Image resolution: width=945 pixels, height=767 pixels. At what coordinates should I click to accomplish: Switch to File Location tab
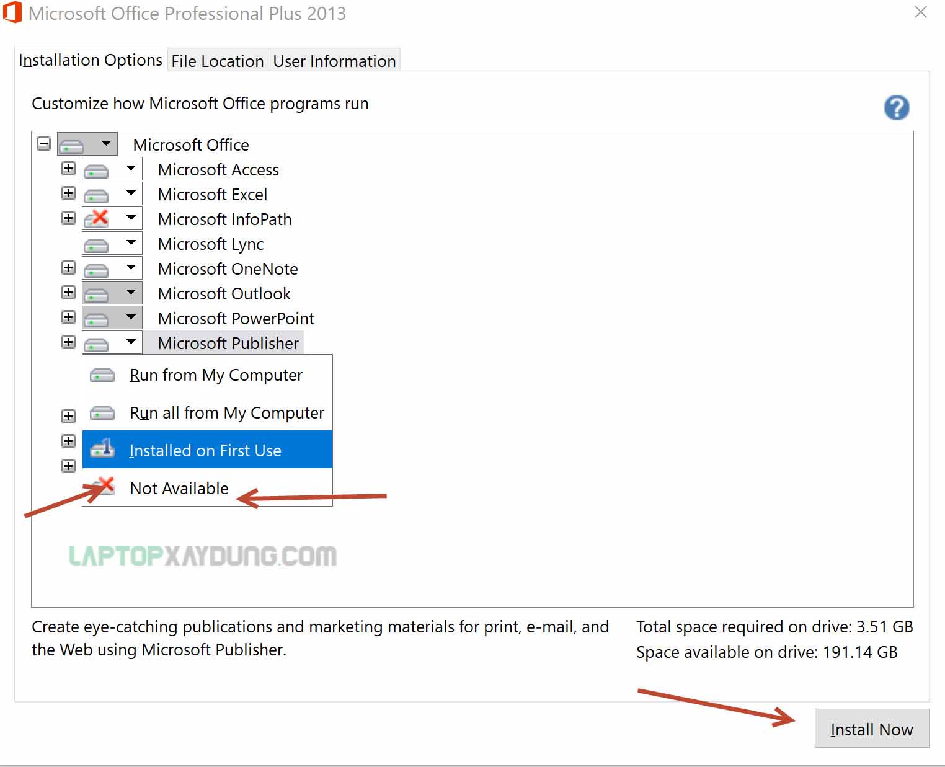point(218,61)
